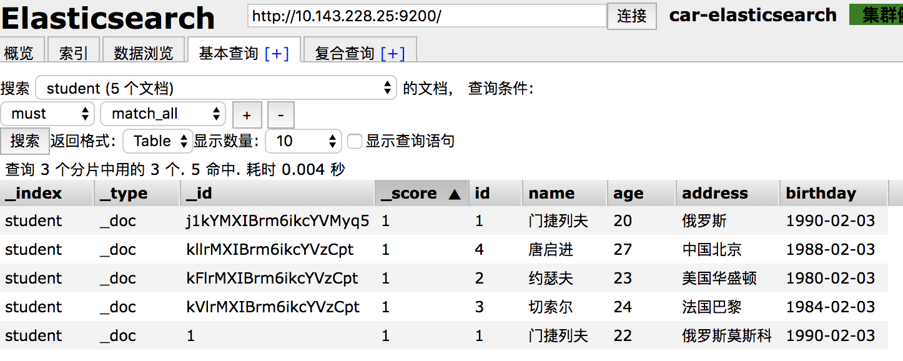Click the 连接 connect button
Viewport: 903px width, 361px height.
[x=631, y=16]
